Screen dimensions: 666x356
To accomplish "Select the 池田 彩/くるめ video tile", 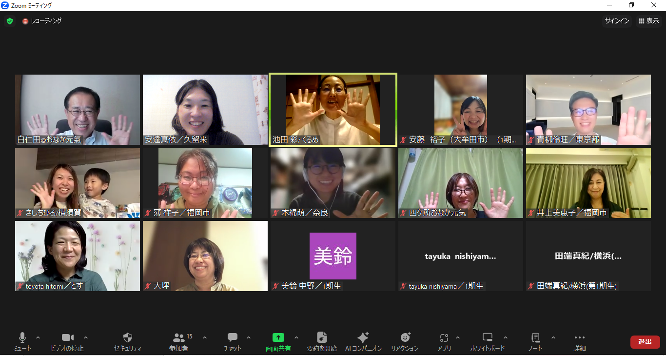I will click(333, 110).
